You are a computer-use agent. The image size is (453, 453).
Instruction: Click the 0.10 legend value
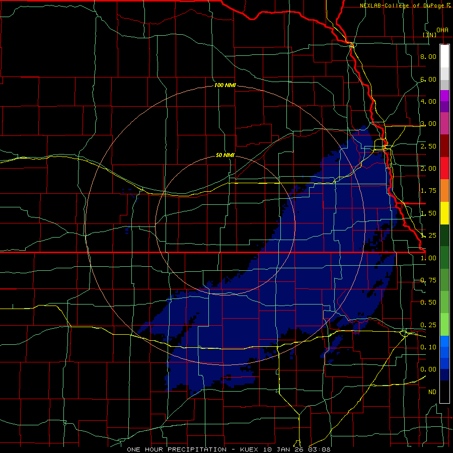click(428, 347)
